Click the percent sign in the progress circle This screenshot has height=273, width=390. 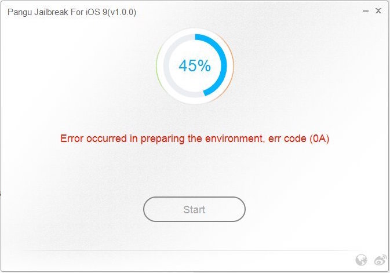[205, 65]
